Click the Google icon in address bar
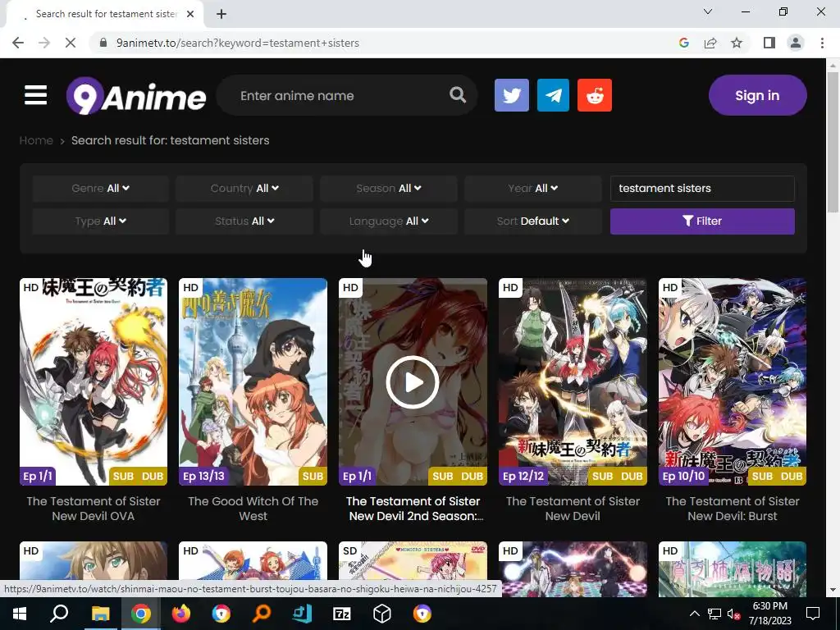Viewport: 840px width, 630px height. click(x=683, y=43)
